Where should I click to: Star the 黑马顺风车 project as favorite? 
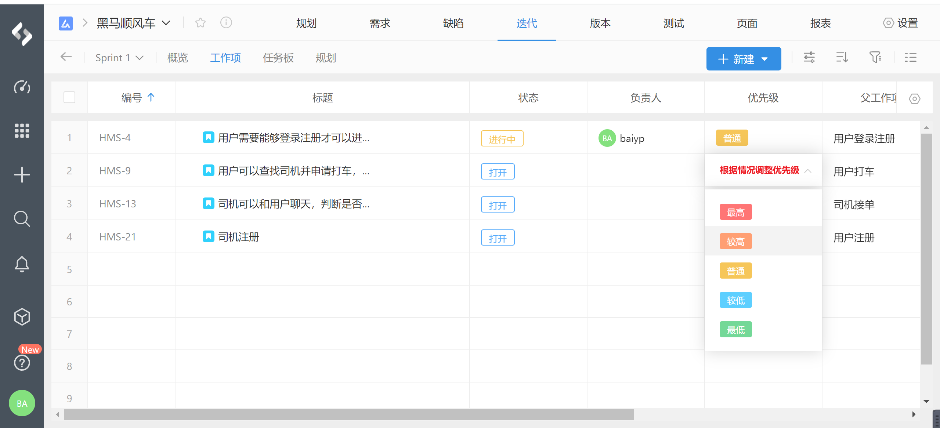coord(200,23)
